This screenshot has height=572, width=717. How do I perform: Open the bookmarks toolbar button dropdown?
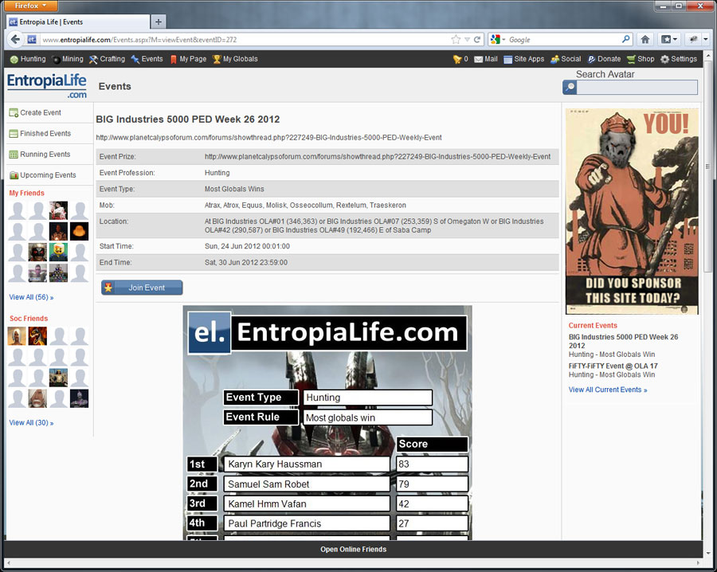click(669, 39)
